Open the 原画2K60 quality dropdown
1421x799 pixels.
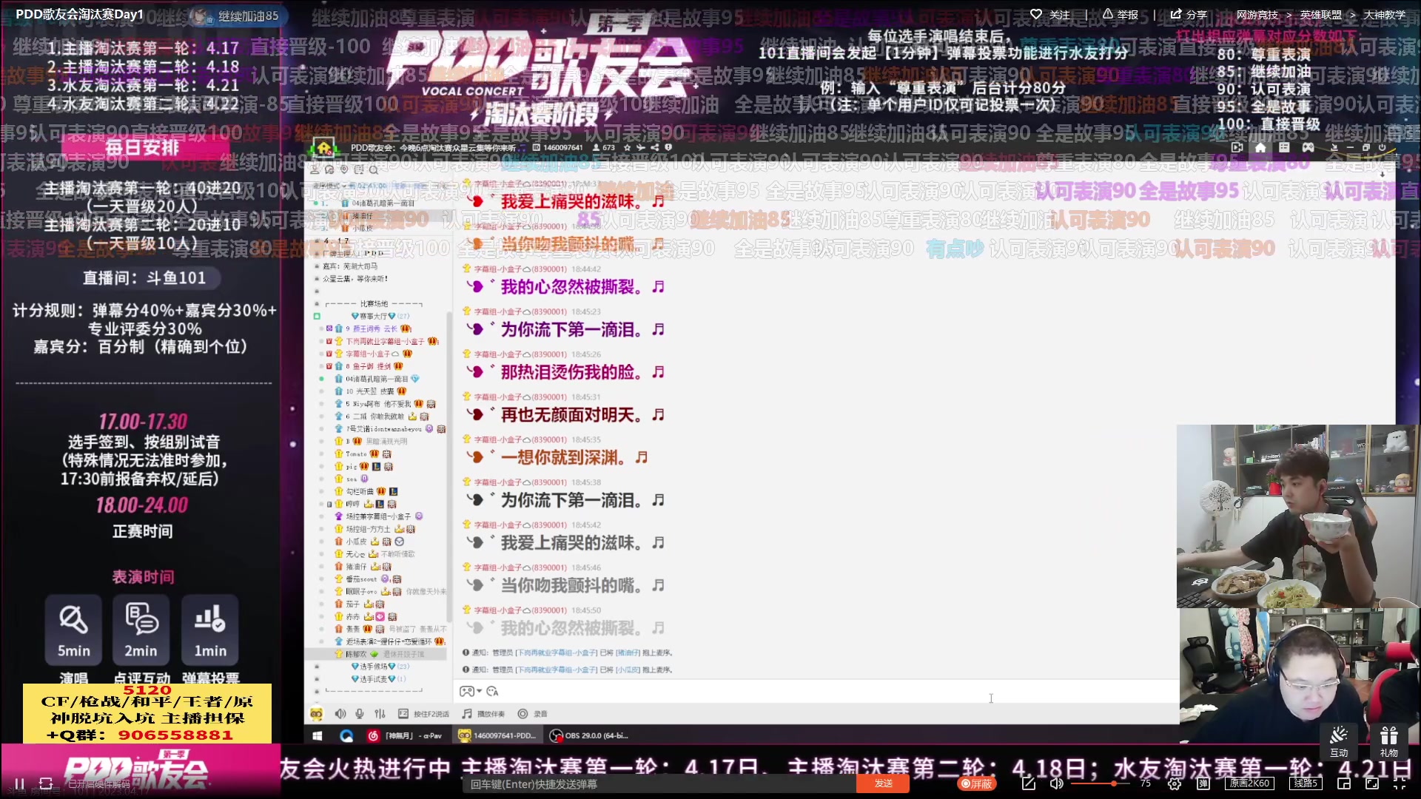[x=1250, y=783]
